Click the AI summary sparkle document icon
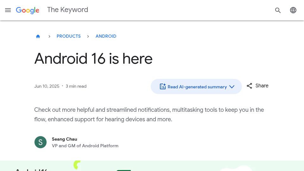The width and height of the screenshot is (304, 171). point(163,86)
